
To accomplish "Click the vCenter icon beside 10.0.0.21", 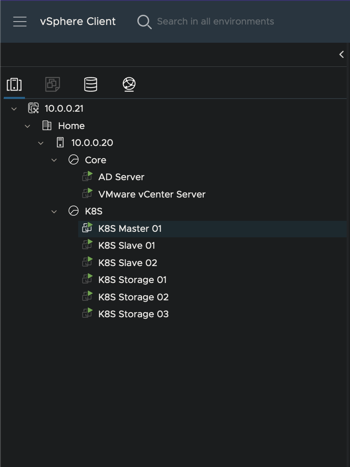I will coord(33,108).
